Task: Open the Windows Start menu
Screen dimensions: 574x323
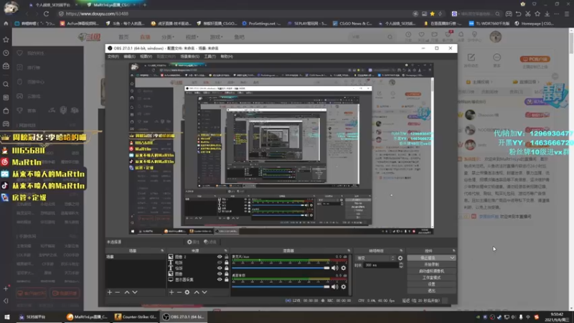Action: coord(7,317)
